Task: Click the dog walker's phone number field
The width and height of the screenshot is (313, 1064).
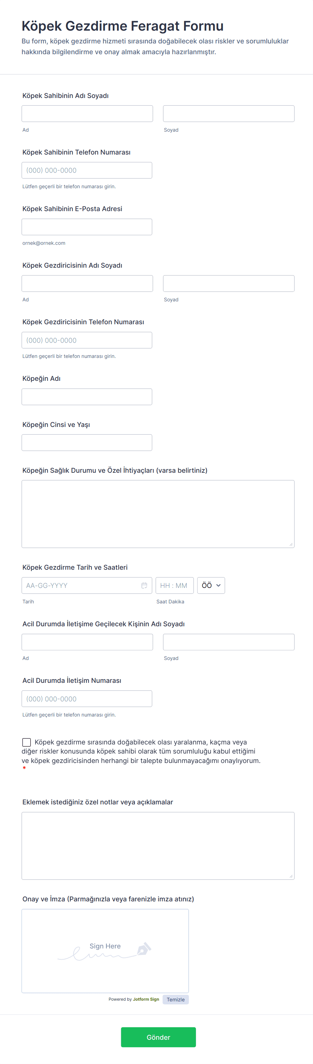Action: click(x=87, y=340)
